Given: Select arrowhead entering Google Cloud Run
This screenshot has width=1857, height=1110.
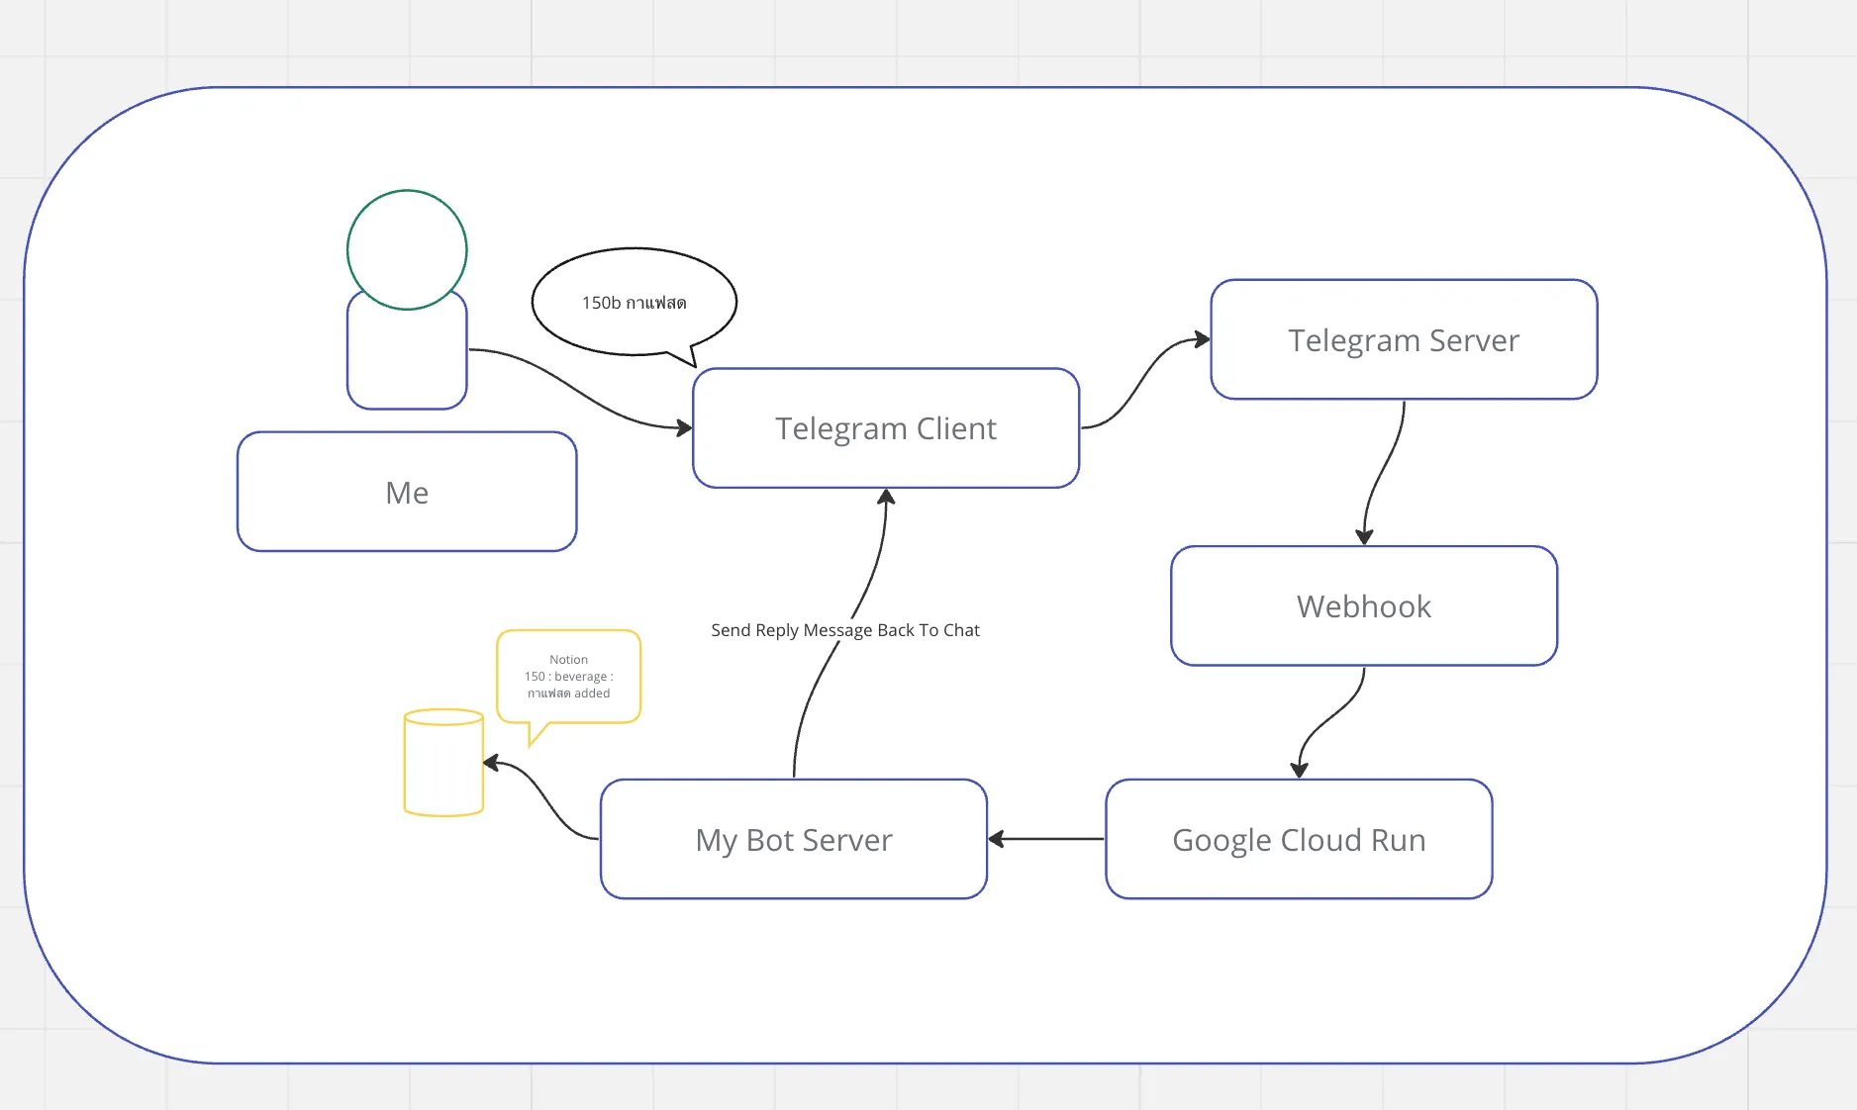Looking at the screenshot, I should click(1300, 770).
